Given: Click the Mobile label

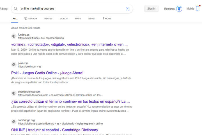Looking at the screenshot, I should click(190, 9).
